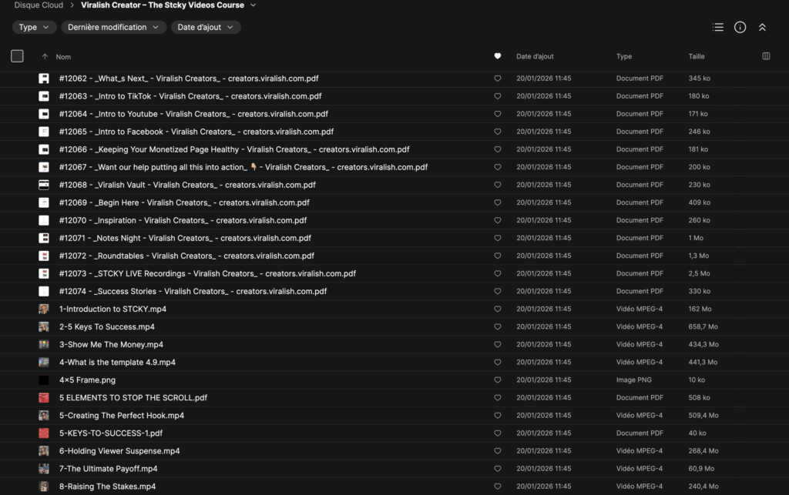Favorite 1-Introduction to STCKY.mp4 with heart
The width and height of the screenshot is (789, 495).
tap(497, 309)
